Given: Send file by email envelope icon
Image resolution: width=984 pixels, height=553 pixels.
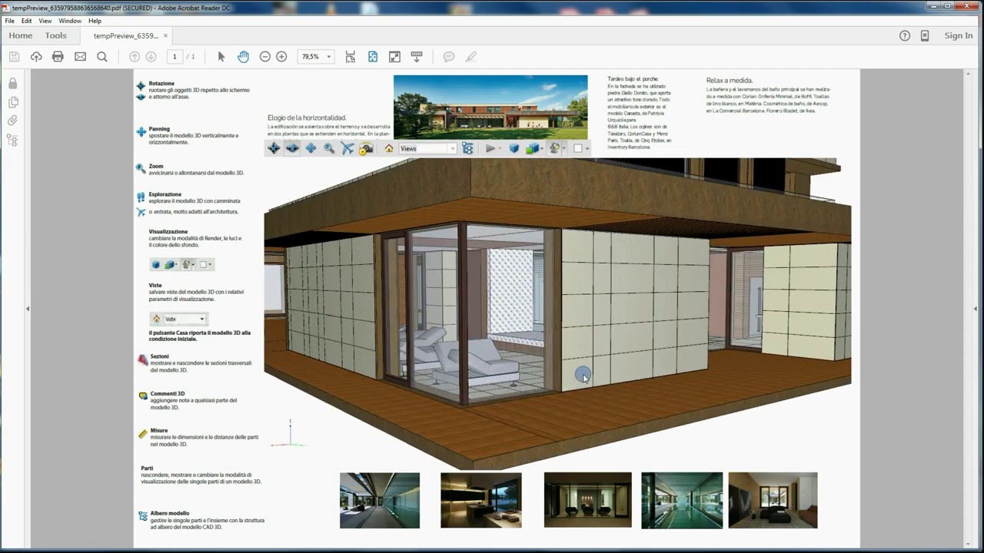Looking at the screenshot, I should [x=80, y=57].
